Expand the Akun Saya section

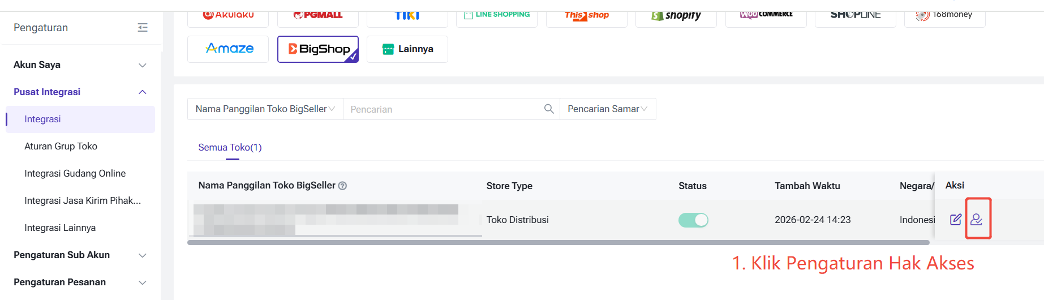click(x=79, y=65)
